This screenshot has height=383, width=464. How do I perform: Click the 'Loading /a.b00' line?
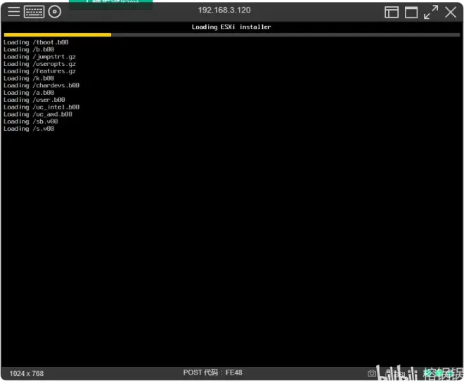pyautogui.click(x=29, y=93)
